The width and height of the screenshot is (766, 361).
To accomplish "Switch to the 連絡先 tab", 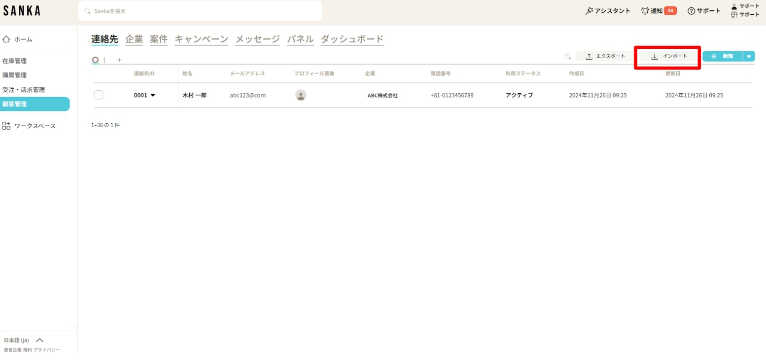I will click(x=104, y=39).
